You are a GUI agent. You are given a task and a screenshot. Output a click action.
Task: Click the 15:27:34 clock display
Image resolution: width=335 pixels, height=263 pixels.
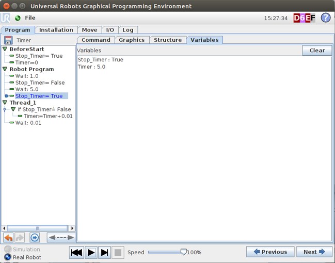(x=276, y=18)
